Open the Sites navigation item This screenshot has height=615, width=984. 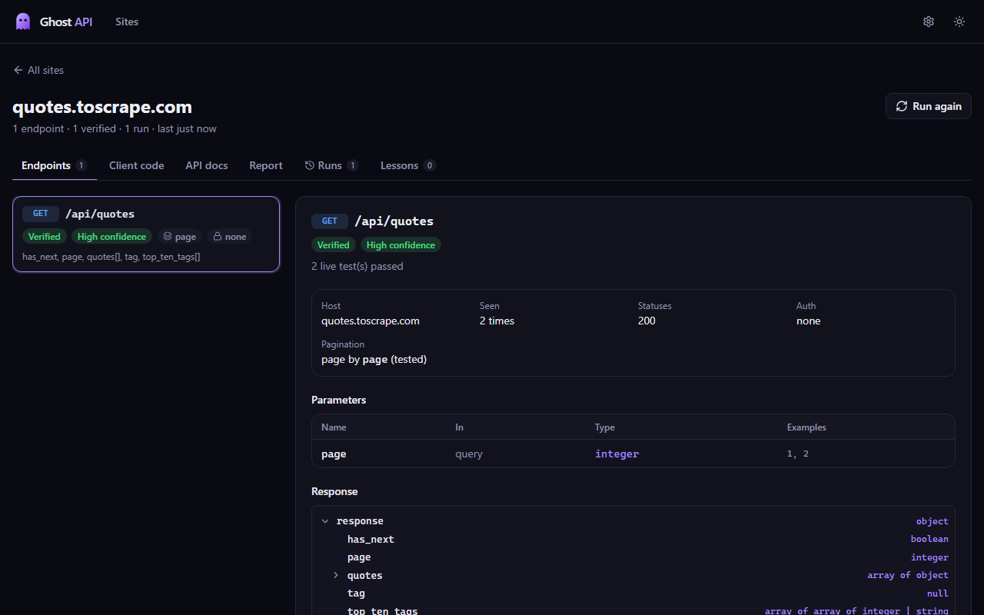(127, 22)
